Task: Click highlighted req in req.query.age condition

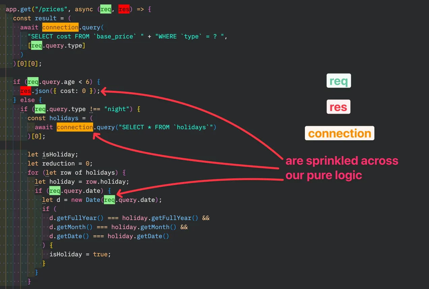Action: (33, 82)
